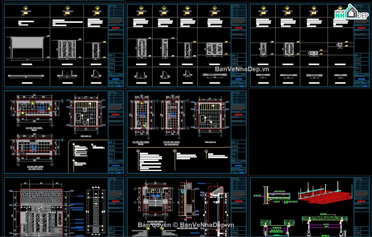
Task: Click the red stamp in the first sheet title block
Action: 116,28
